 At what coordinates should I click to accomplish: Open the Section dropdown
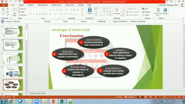pos(23,15)
